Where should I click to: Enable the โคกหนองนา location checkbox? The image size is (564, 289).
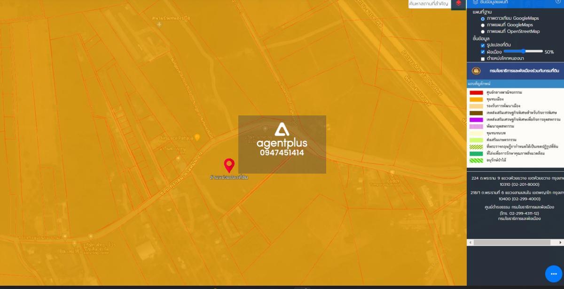coord(483,59)
